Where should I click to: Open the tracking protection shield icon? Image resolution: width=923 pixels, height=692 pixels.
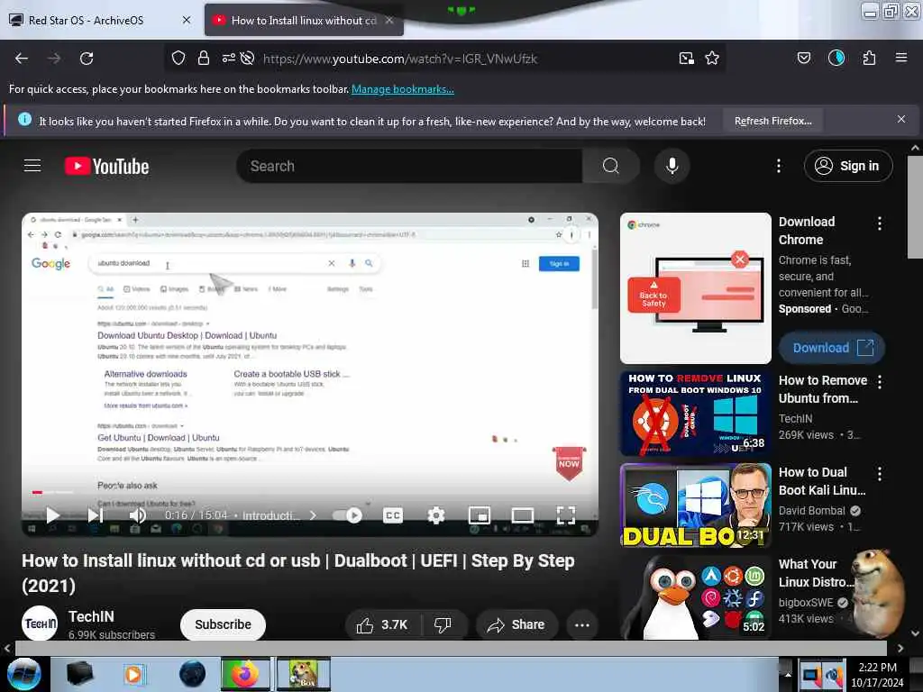click(x=178, y=58)
